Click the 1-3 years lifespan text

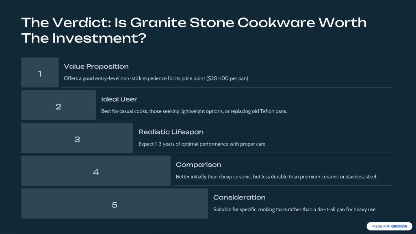click(x=202, y=144)
